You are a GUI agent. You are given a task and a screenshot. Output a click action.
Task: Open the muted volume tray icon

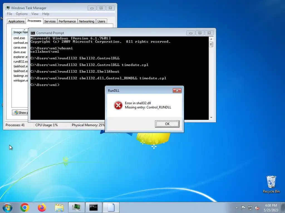coord(257,208)
